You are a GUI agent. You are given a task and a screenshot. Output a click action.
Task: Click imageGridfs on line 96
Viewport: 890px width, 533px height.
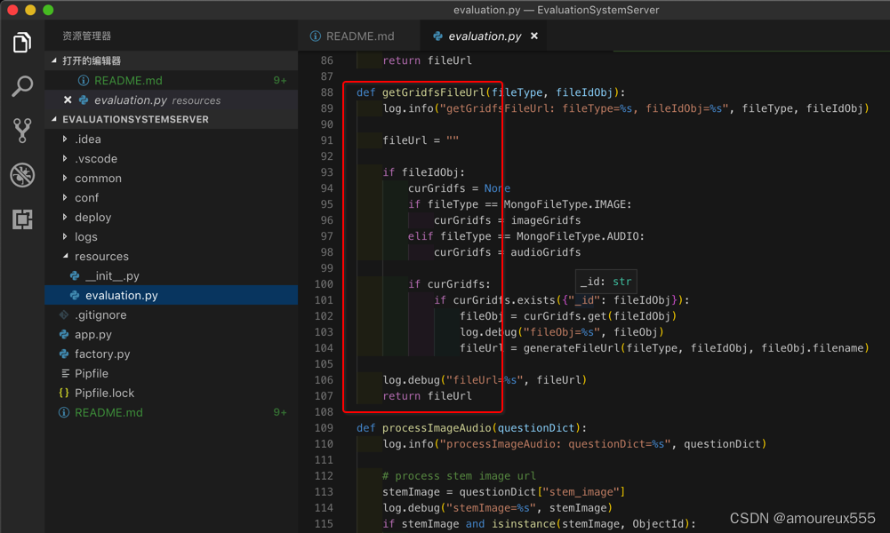(545, 220)
